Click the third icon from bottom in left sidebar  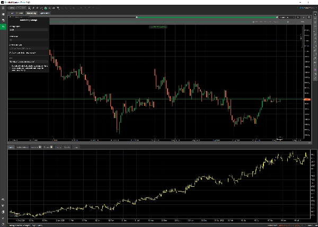[x=3, y=212]
